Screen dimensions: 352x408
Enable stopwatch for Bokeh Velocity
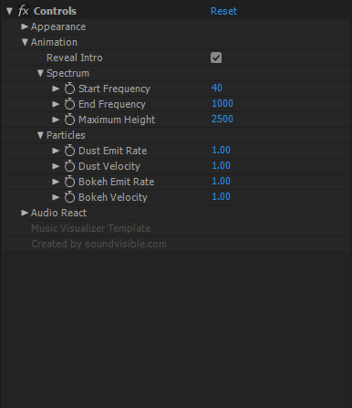pos(69,197)
